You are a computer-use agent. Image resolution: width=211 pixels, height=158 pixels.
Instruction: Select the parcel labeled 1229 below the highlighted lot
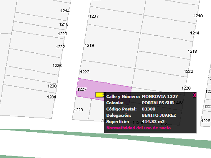[78, 110]
